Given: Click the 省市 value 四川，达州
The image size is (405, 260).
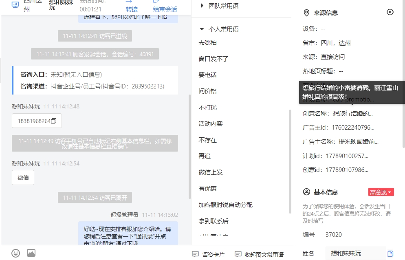Looking at the screenshot, I should tap(335, 43).
